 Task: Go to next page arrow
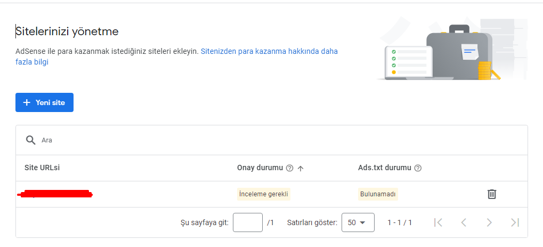coord(489,222)
